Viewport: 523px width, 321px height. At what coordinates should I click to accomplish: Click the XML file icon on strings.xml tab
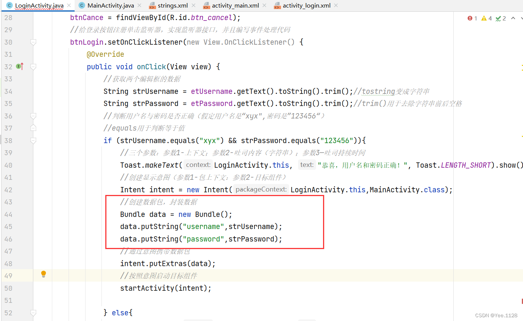(x=152, y=6)
